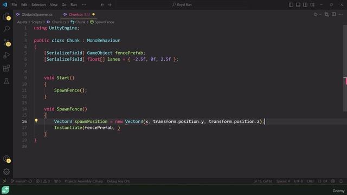Click the Copilot status icon
Image resolution: width=347 pixels, height=195 pixels.
coord(333,181)
